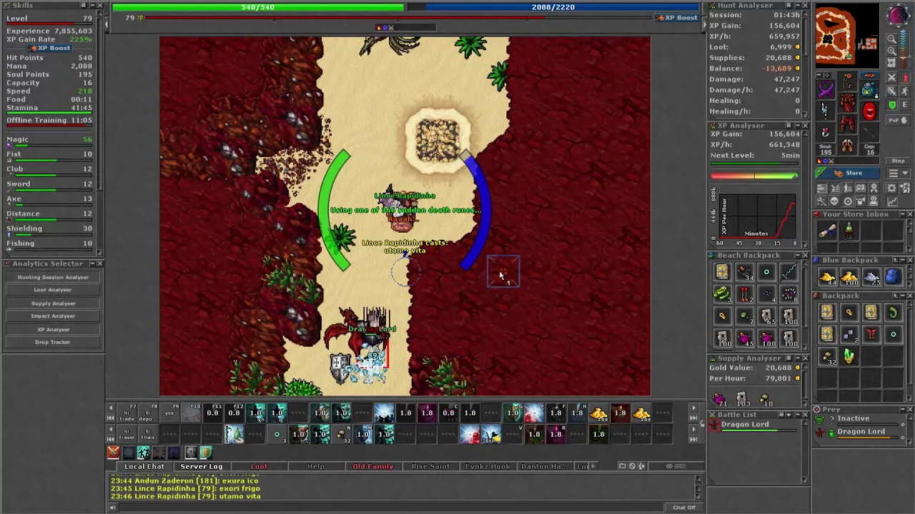Image resolution: width=915 pixels, height=514 pixels.
Task: Open the Battle List widget icon in sidebar
Action: coord(835,188)
